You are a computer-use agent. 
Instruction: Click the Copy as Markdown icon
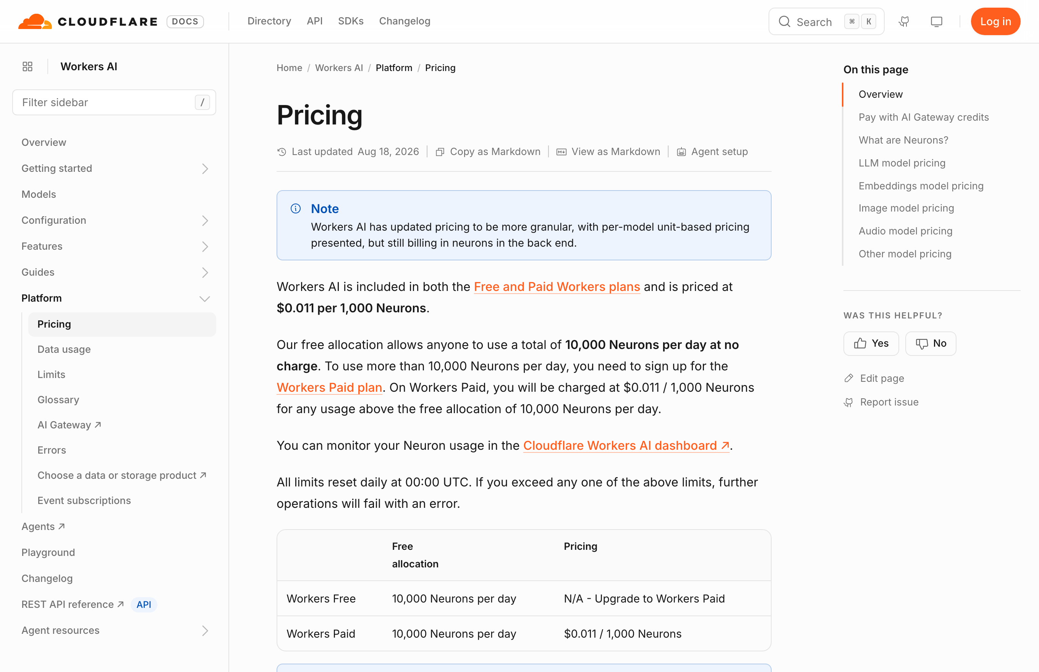pos(440,152)
